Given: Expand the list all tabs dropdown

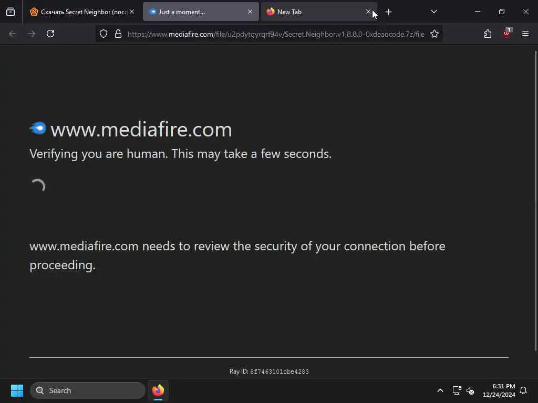Looking at the screenshot, I should [433, 12].
